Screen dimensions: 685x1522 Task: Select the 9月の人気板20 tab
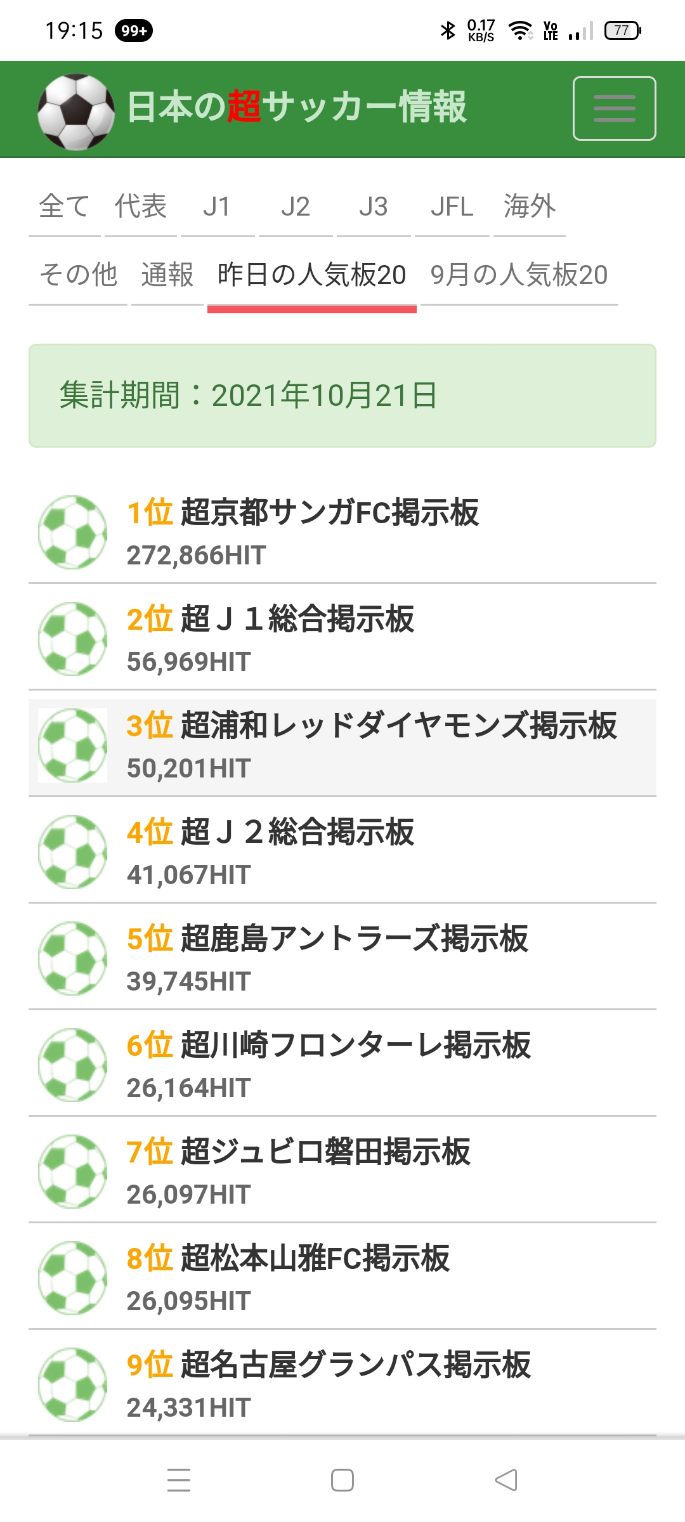pos(519,275)
